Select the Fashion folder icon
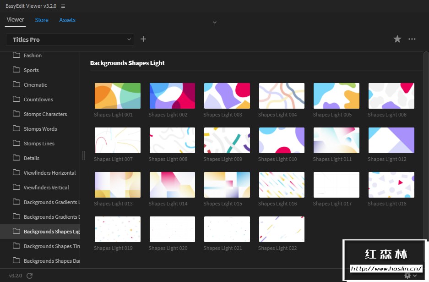429x282 pixels. click(x=16, y=55)
